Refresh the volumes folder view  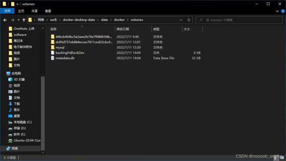tap(189, 20)
